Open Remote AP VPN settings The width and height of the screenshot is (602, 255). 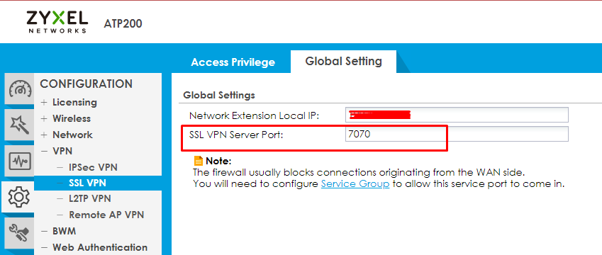click(106, 215)
